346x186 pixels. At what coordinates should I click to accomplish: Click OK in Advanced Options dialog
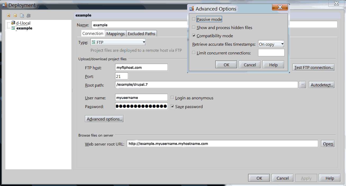[x=226, y=65]
